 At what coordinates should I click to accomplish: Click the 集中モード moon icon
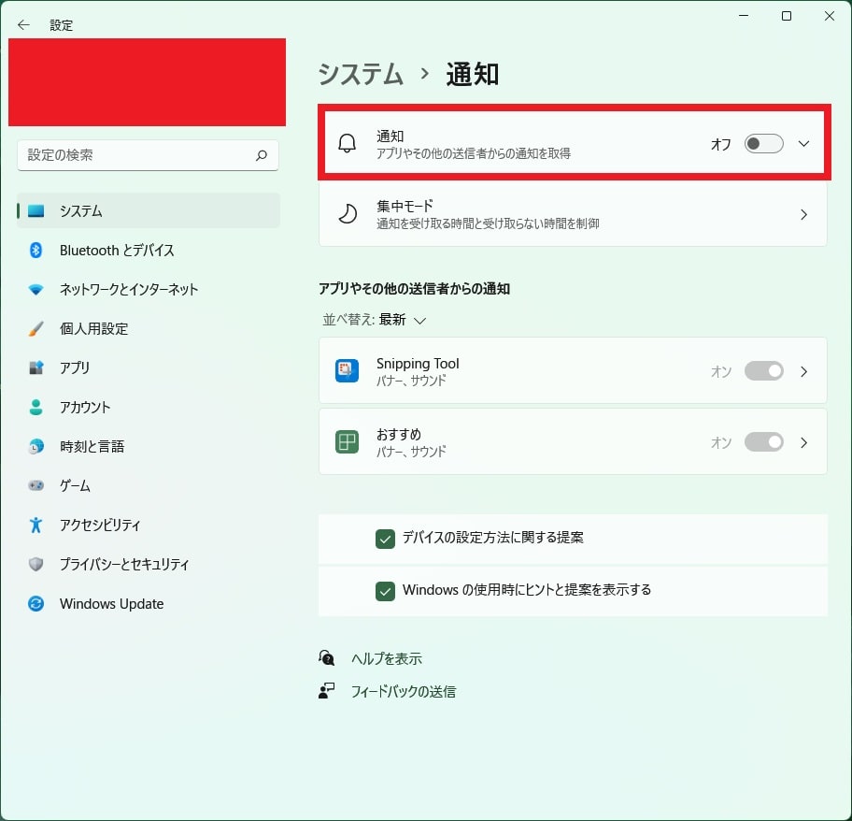click(x=348, y=214)
